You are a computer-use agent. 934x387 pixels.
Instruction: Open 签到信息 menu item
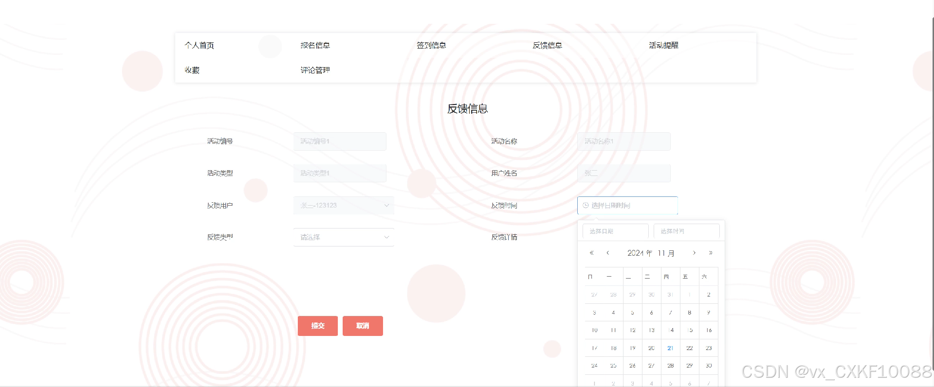pos(431,45)
